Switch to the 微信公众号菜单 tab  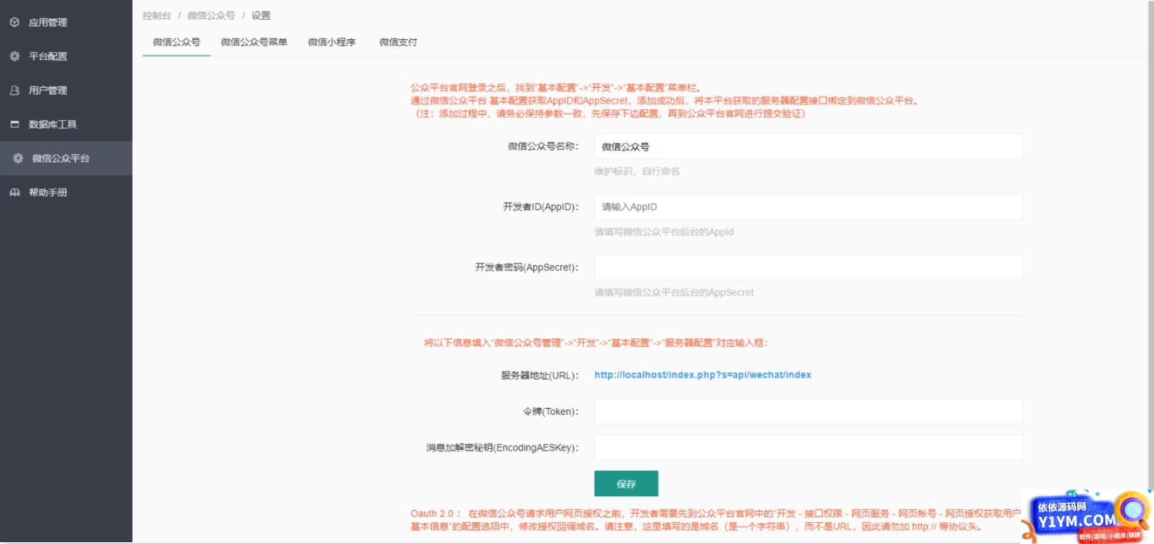(x=254, y=42)
